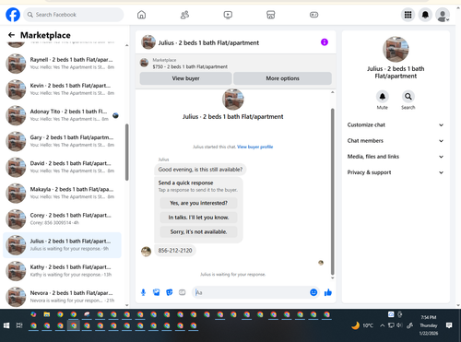
Task: Open the Friends tab icon
Action: 184,15
